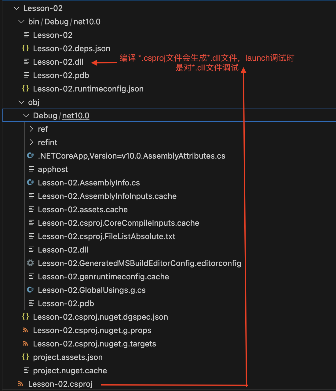336x391 pixels.
Task: Open project.nuget.cache file
Action: coord(70,371)
